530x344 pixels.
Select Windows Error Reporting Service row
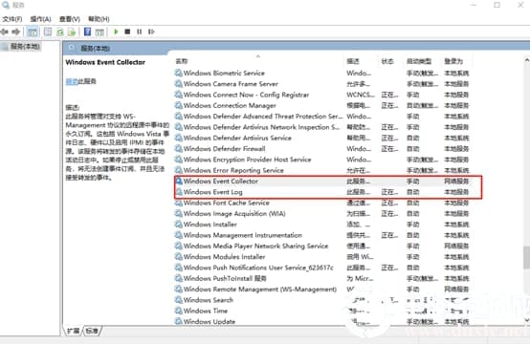322,170
